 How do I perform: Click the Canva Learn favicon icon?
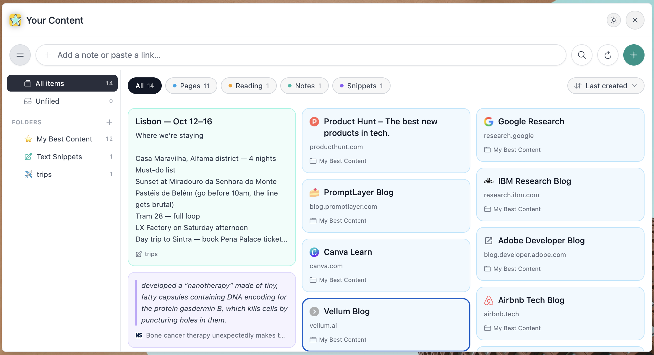(314, 252)
